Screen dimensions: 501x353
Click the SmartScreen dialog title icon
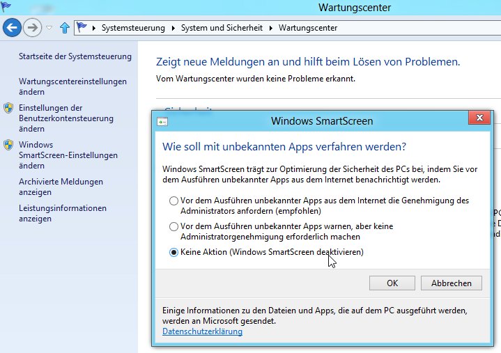point(162,122)
